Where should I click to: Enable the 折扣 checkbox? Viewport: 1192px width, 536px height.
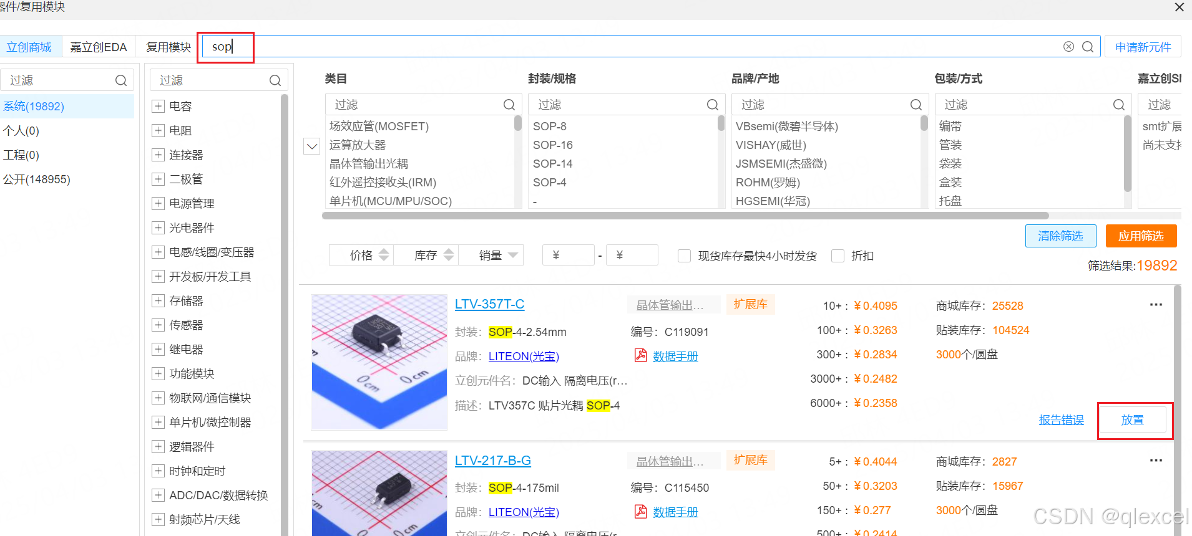coord(838,256)
